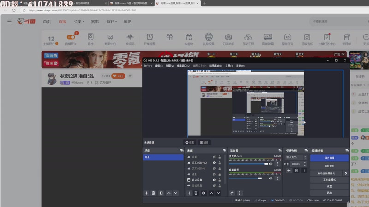Screen dimensions: 369x207
Task: Mute the 麦克风/Aux channel speaker icon
Action: tap(271, 164)
